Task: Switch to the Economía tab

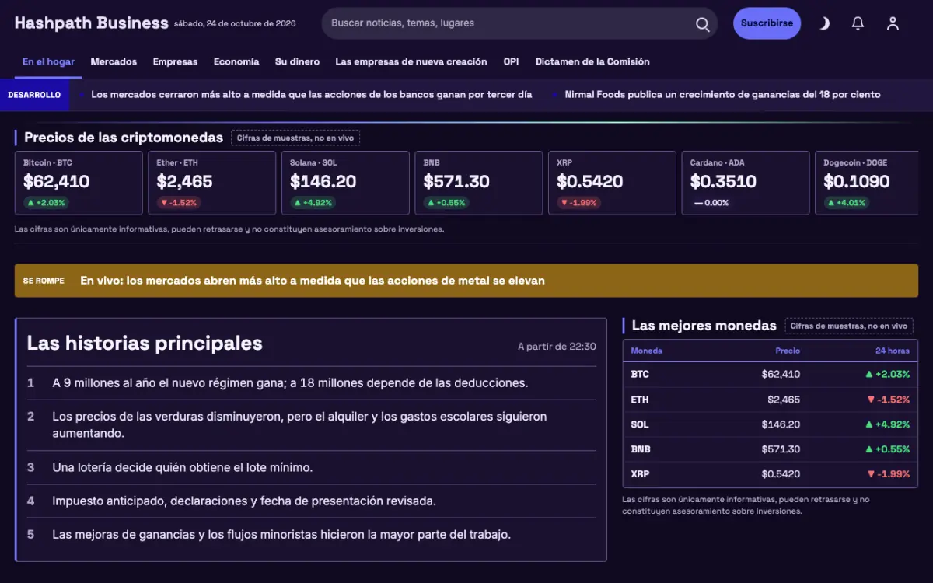Action: [236, 61]
